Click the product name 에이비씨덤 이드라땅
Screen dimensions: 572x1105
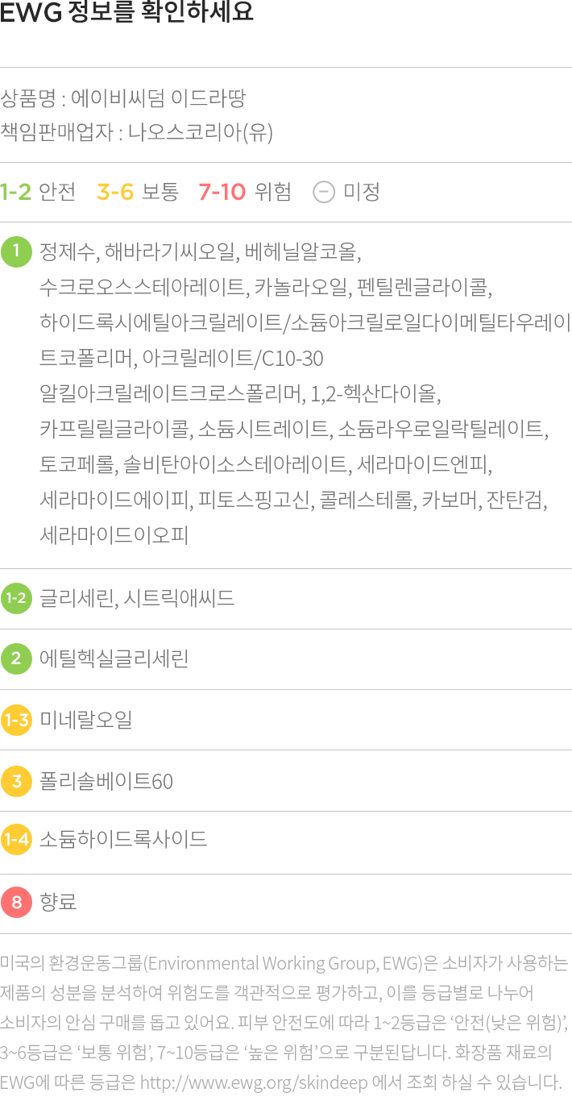(159, 99)
